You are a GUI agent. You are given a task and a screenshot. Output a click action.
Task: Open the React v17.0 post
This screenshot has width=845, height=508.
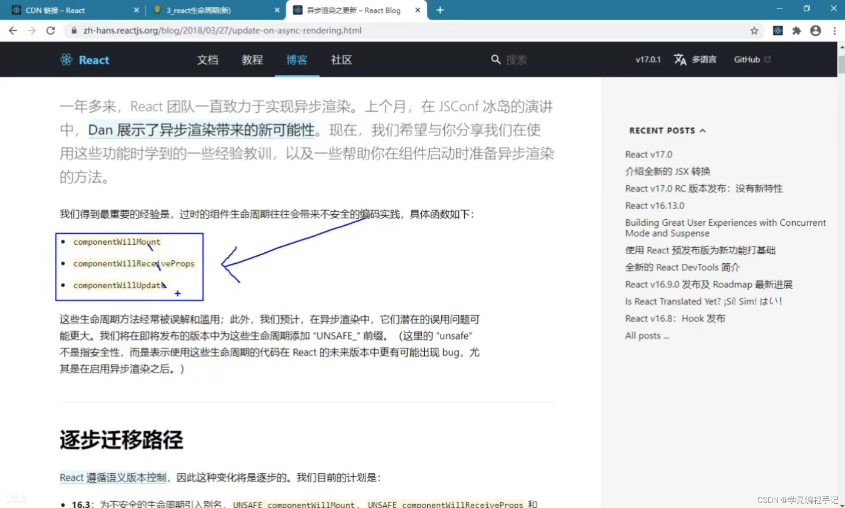649,155
